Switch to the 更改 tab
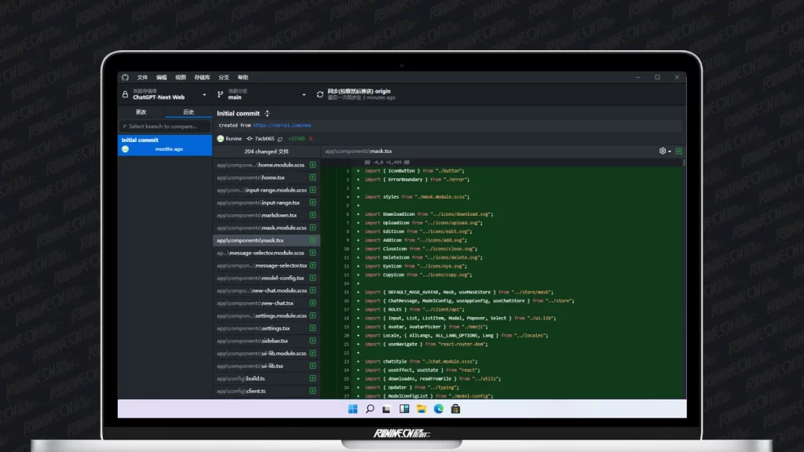Viewport: 804px width, 452px height. [x=141, y=112]
